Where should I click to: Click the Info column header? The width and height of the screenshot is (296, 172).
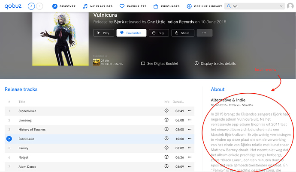click(x=166, y=102)
